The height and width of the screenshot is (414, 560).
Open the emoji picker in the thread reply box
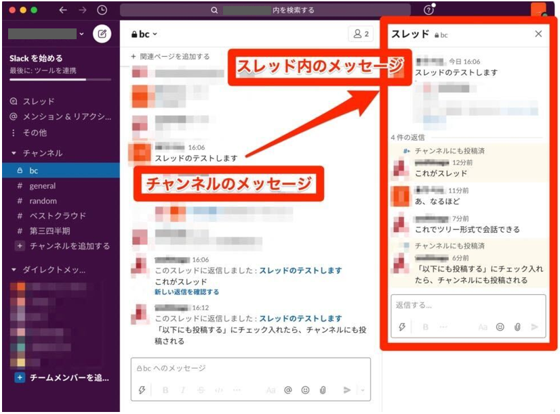click(x=501, y=326)
